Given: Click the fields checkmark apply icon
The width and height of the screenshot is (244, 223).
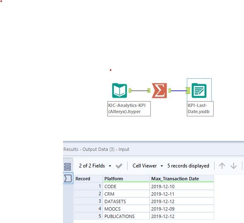Looking at the screenshot, I should (x=119, y=166).
